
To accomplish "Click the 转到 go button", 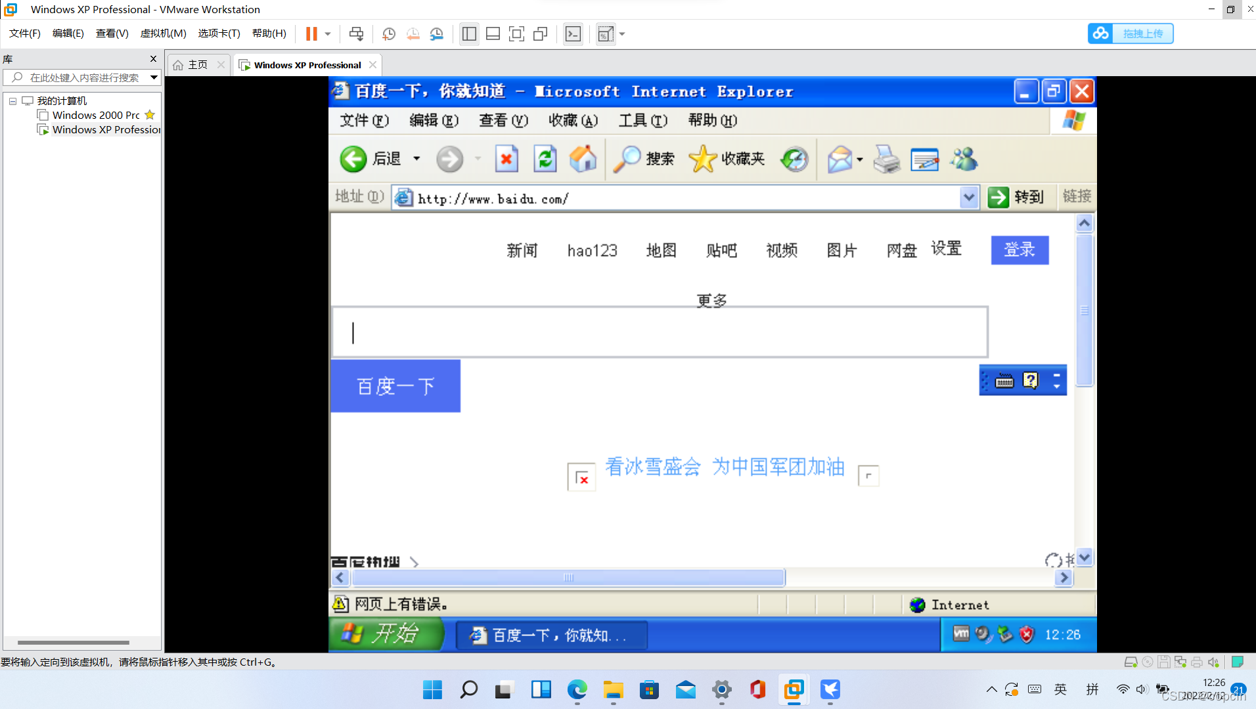I will (1016, 197).
